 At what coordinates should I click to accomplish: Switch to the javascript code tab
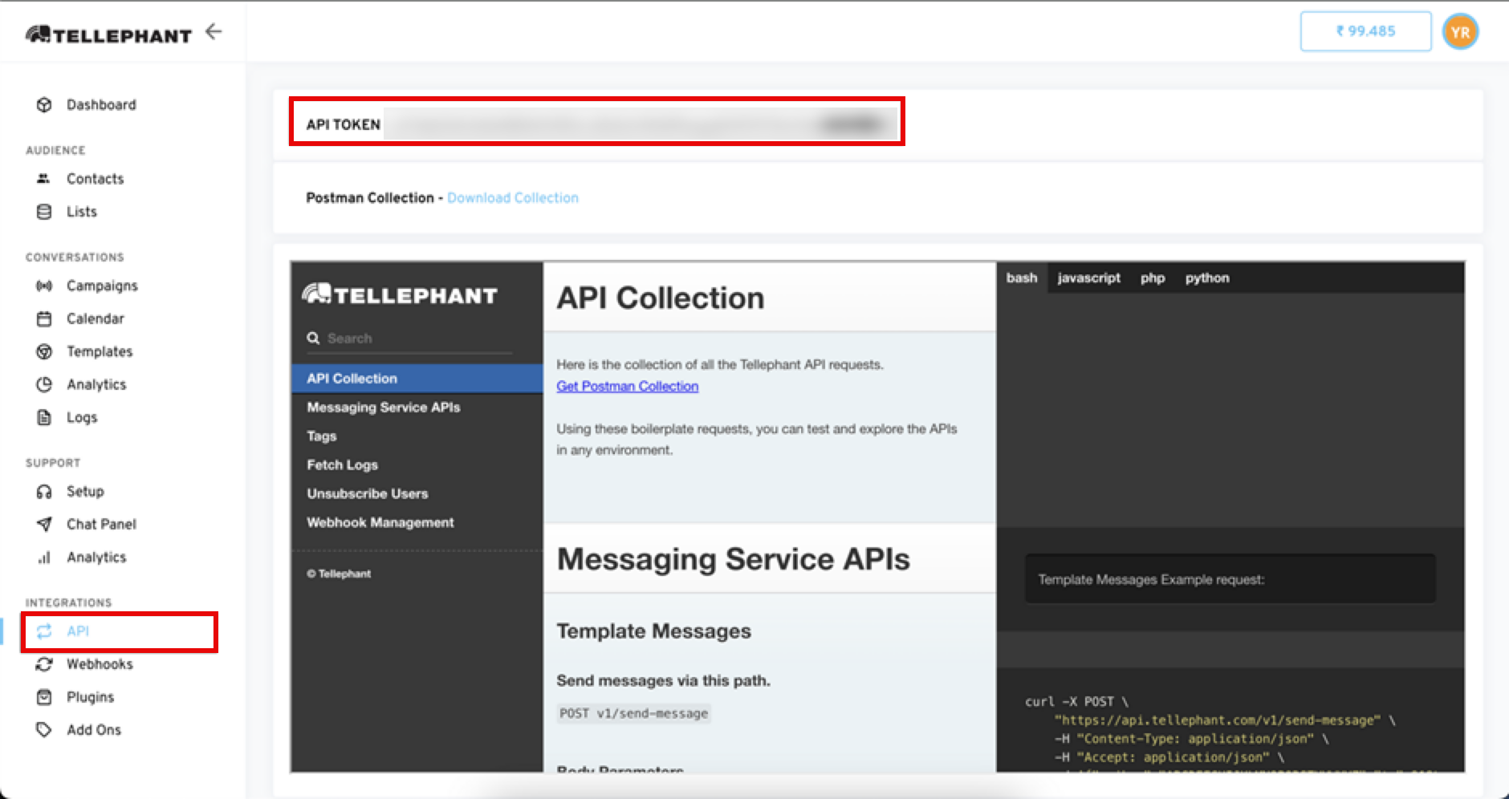[x=1088, y=278]
